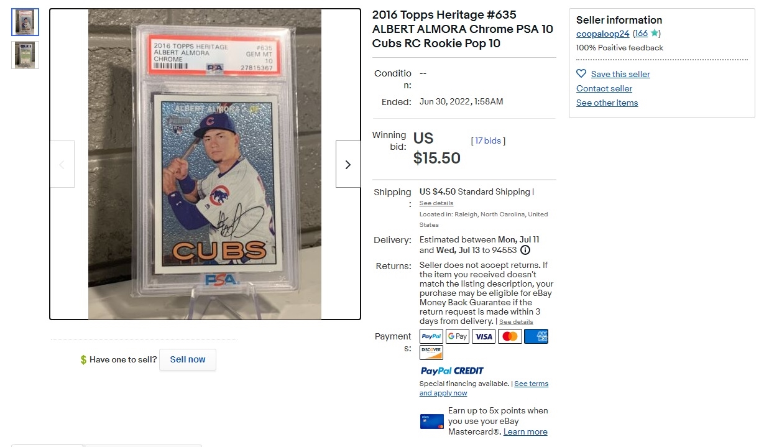Click the delivery estimate info icon
The height and width of the screenshot is (447, 764).
(525, 250)
